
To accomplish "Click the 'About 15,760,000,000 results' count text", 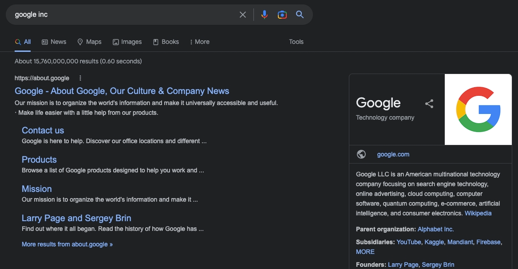I will [78, 61].
